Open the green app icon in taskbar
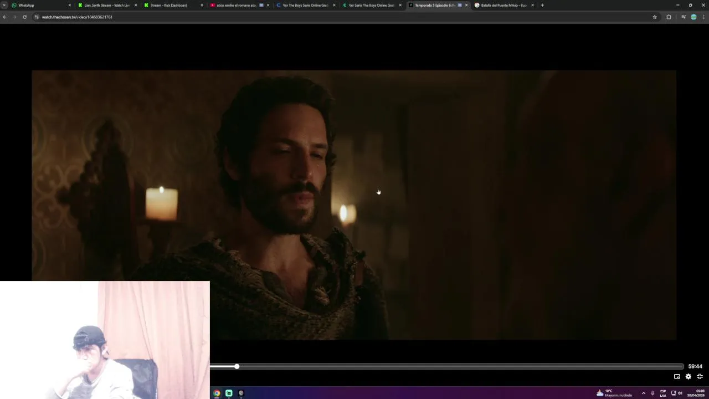Viewport: 709px width, 399px height. point(229,393)
